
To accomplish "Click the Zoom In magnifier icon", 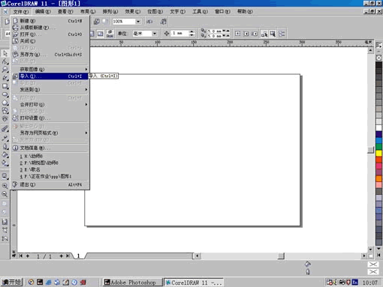I will click(x=5, y=186).
